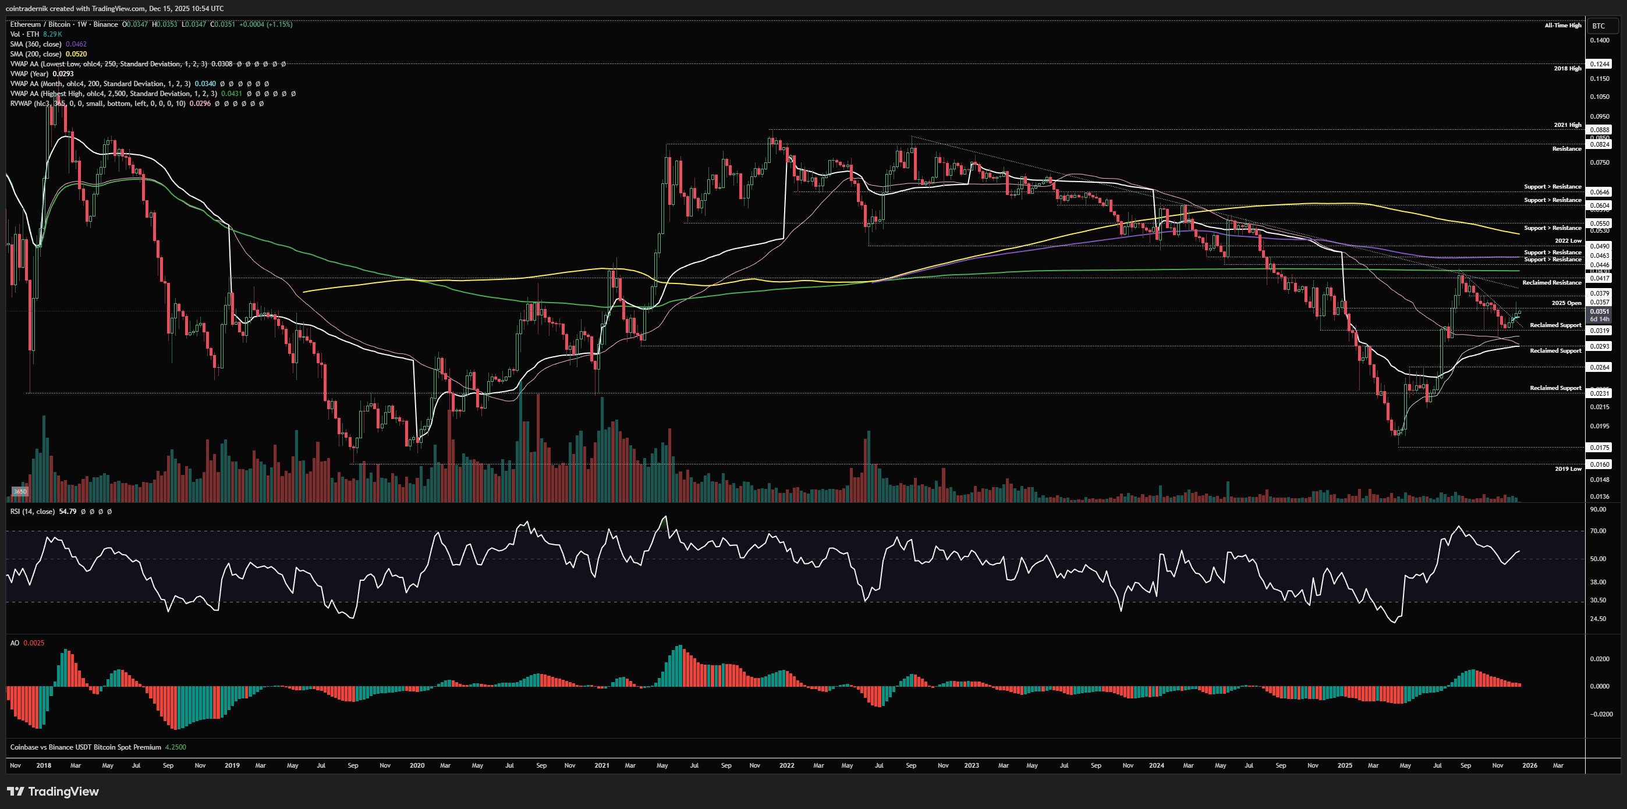Viewport: 1627px width, 809px height.
Task: Click the SMA (200, close) indicator legend
Action: 36,54
